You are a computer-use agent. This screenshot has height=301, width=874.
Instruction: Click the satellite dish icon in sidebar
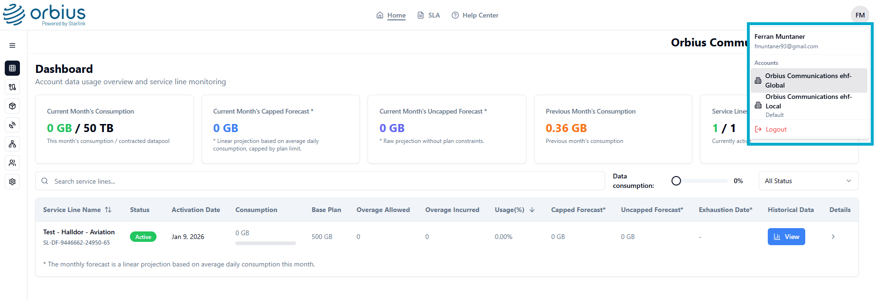click(12, 125)
